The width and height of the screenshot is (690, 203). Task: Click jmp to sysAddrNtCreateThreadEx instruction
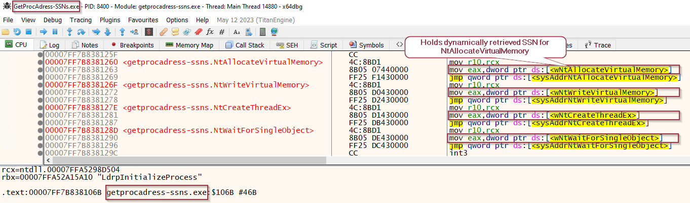tap(550, 123)
